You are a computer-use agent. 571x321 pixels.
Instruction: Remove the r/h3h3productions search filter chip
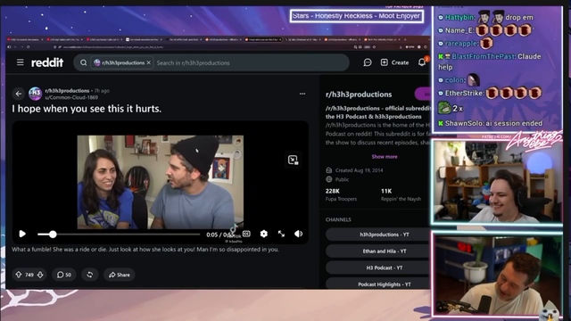(x=149, y=62)
